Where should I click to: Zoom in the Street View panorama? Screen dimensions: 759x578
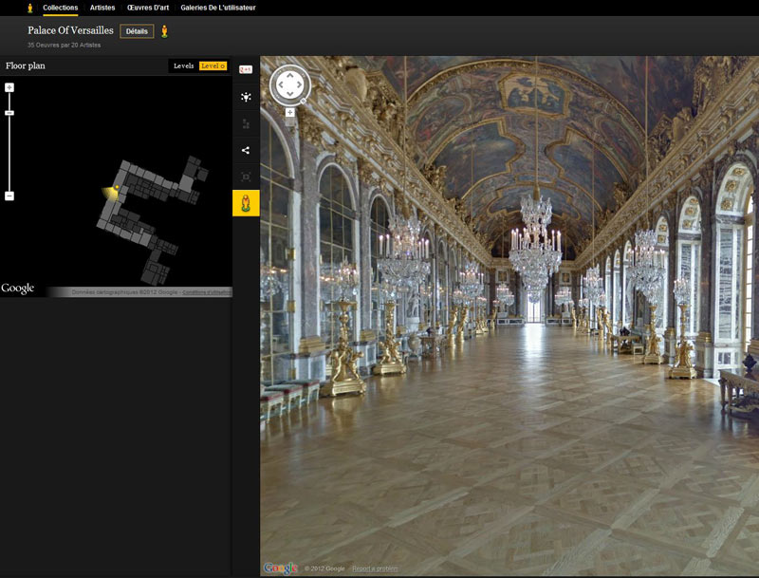tap(290, 112)
